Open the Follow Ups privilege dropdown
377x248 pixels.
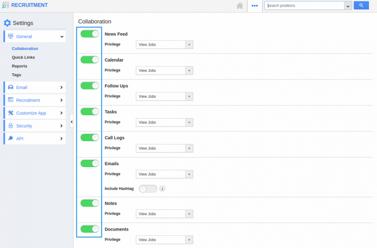(164, 96)
